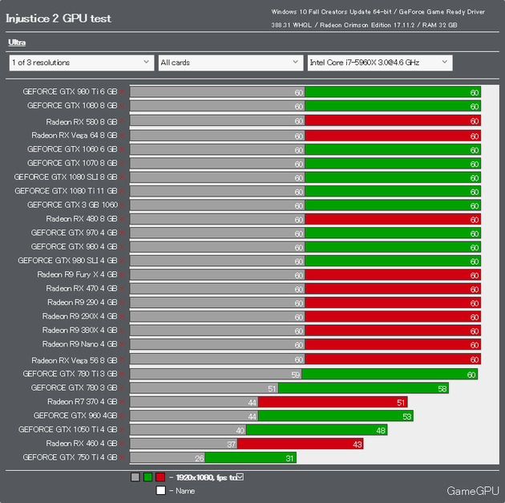Remove GEFORCE GTX 1070 8 GB with red X
This screenshot has height=503, width=505.
(122, 163)
